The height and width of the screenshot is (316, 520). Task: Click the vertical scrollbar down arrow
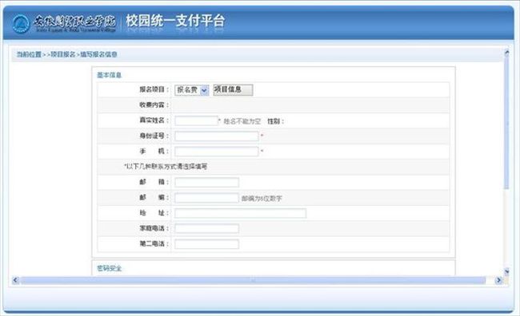pyautogui.click(x=506, y=271)
